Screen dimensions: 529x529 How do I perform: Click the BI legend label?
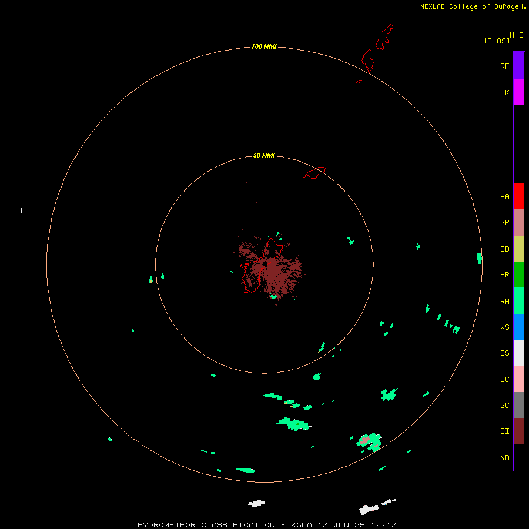(504, 431)
